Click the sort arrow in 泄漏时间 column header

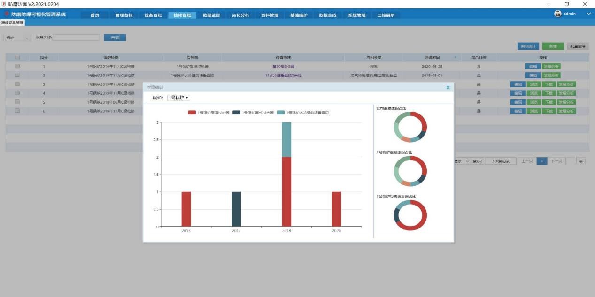tap(455, 58)
